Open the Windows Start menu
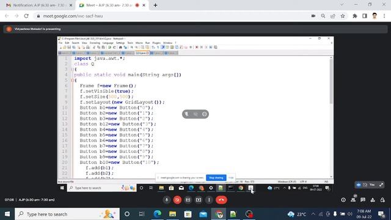 coord(7,214)
